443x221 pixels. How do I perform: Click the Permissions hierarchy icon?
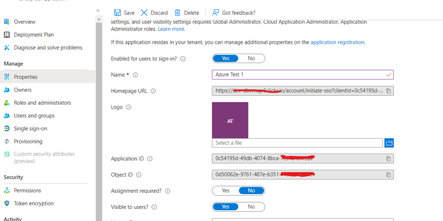pos(7,190)
